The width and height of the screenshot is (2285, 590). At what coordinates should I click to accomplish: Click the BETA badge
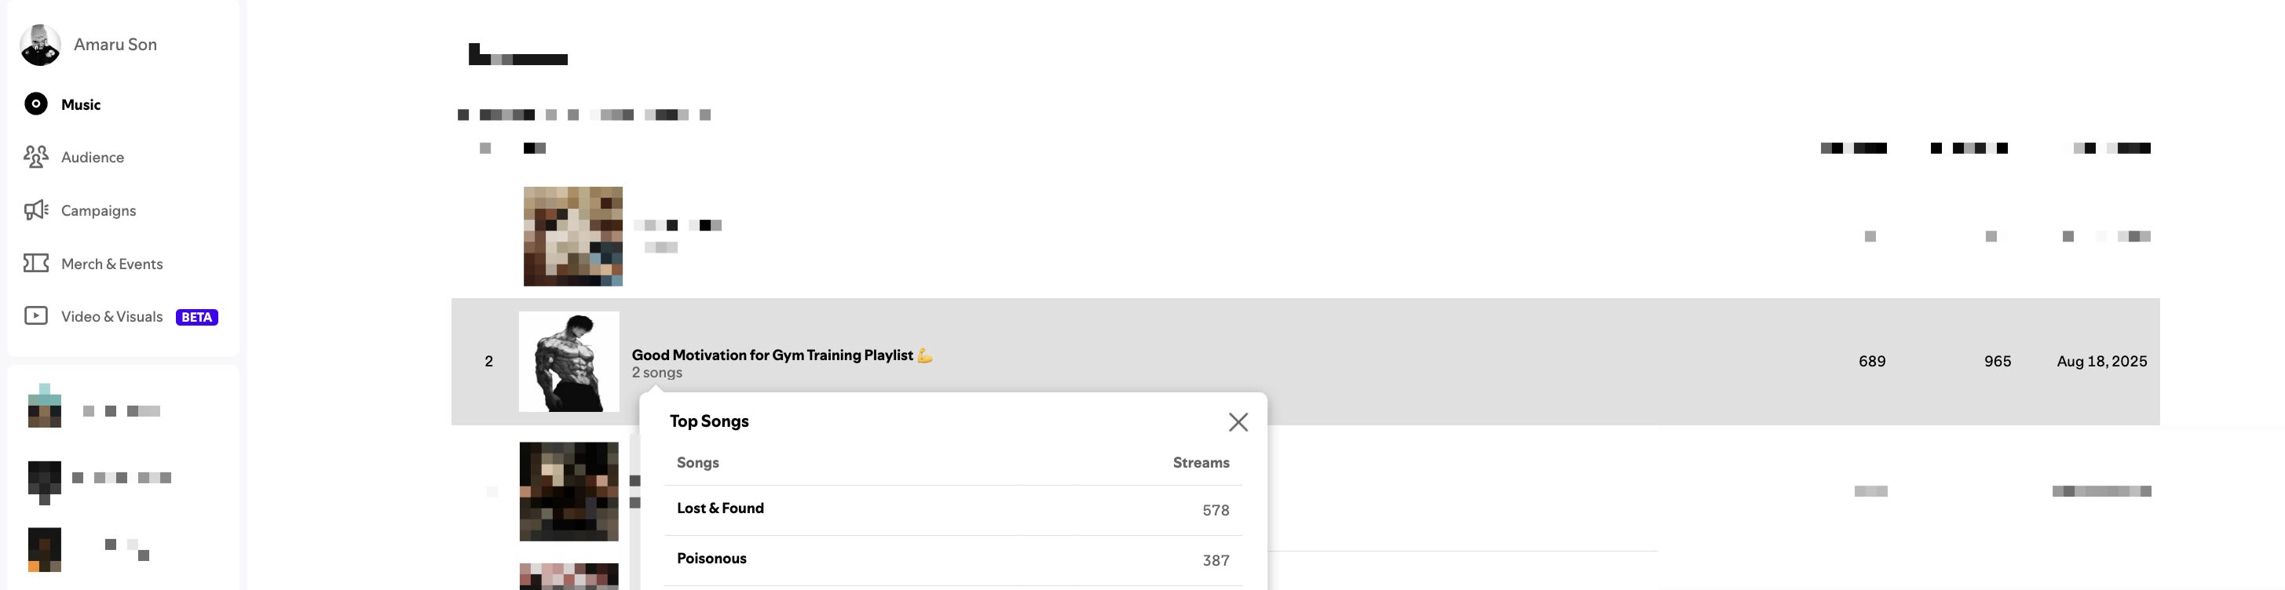coord(196,317)
